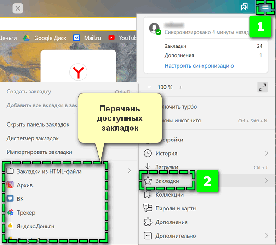Open the Закладки menu item

(207, 181)
